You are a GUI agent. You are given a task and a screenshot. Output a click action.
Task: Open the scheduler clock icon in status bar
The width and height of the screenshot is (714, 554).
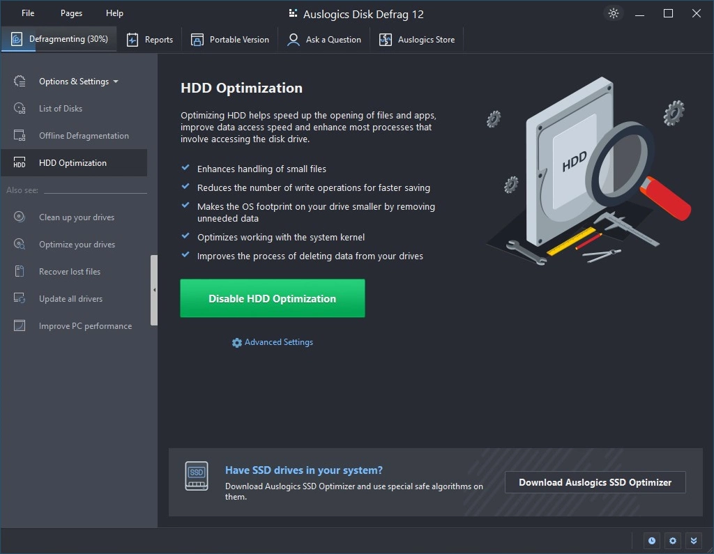(x=652, y=540)
